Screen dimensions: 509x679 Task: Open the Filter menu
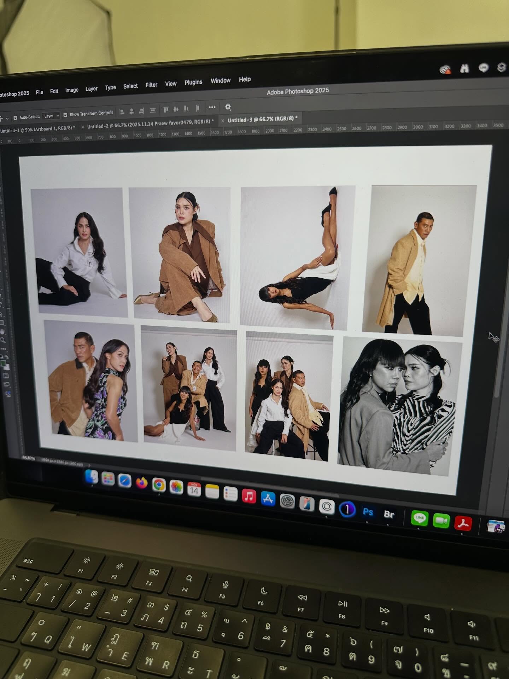coord(151,85)
